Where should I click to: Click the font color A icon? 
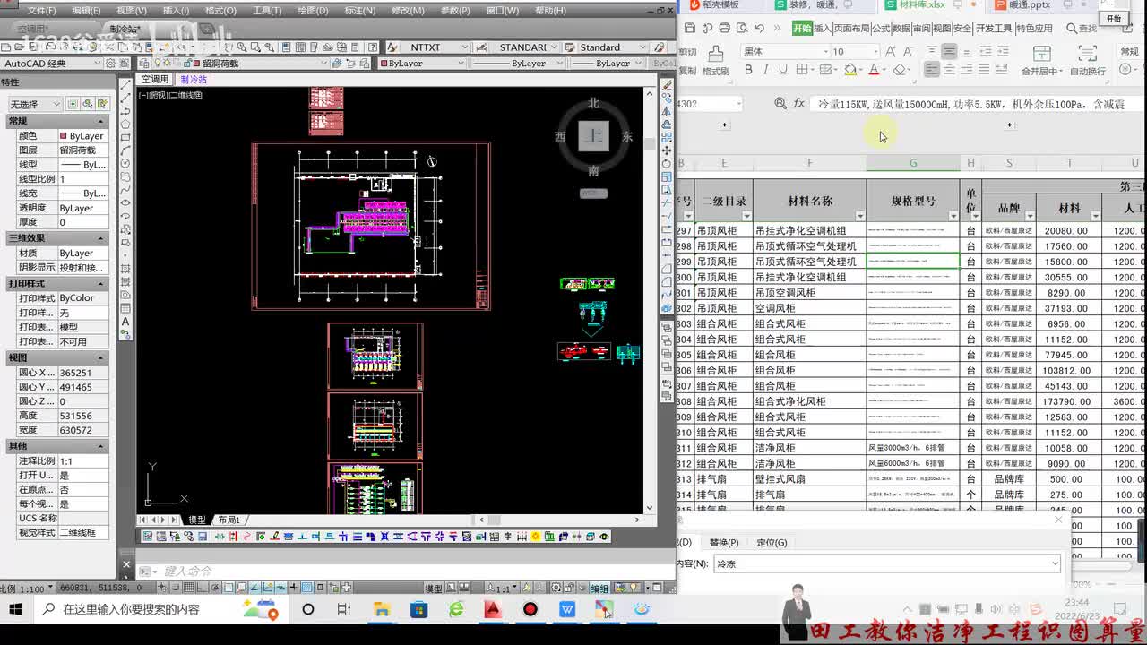(x=875, y=70)
